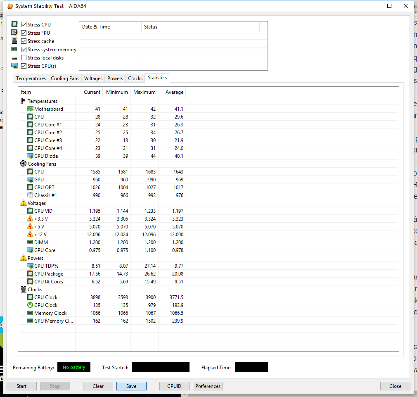Click the GPU Core voltage icon
The width and height of the screenshot is (417, 397).
pyautogui.click(x=30, y=250)
